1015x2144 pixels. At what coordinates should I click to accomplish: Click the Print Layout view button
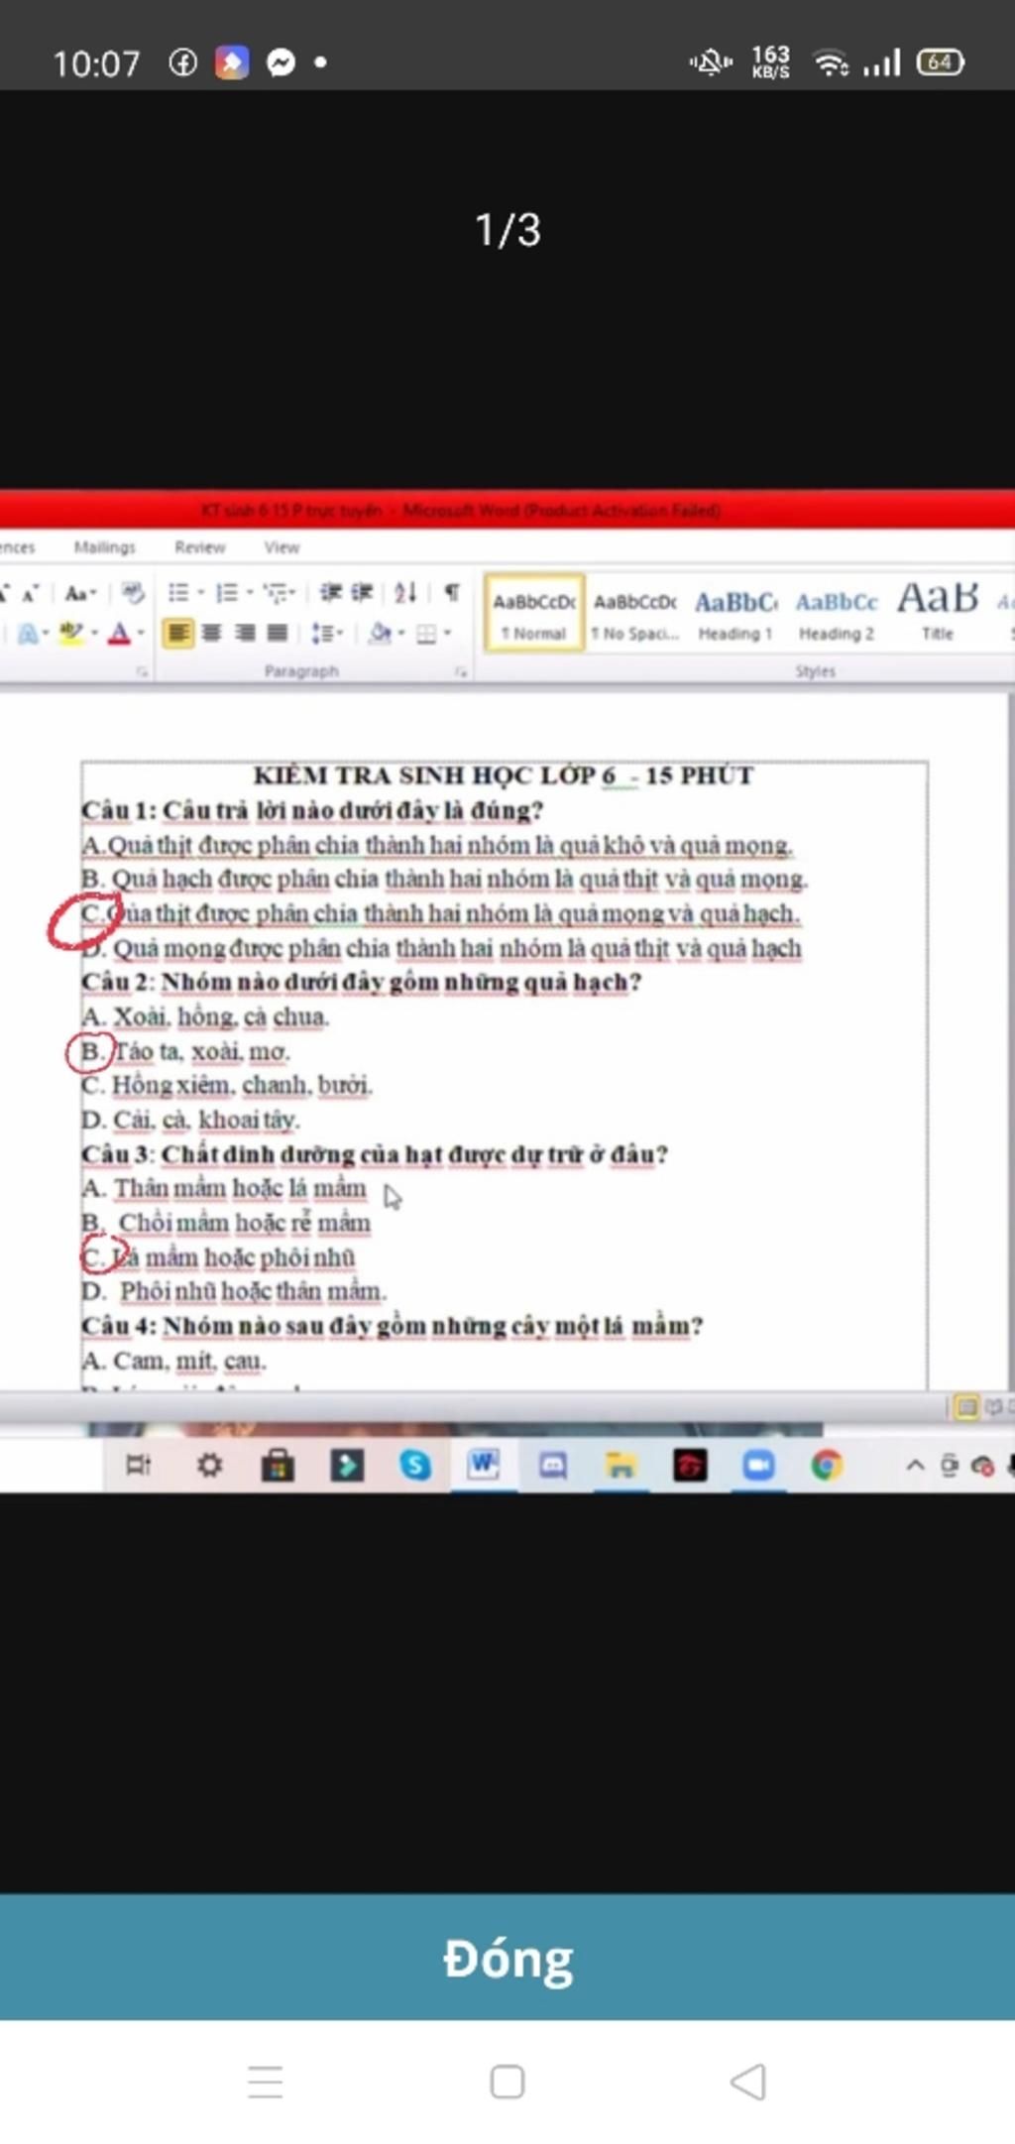click(966, 1407)
